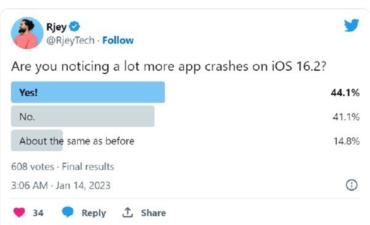Click the Twitter bird logo

tap(351, 25)
